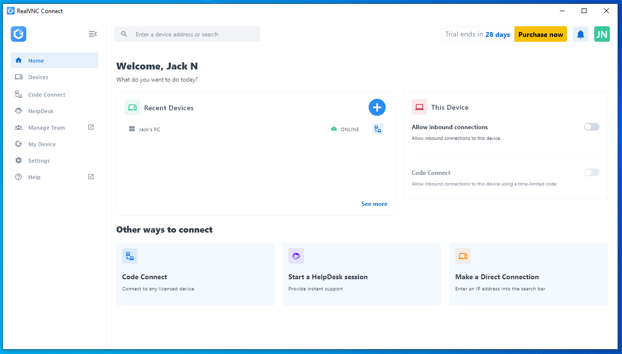622x354 pixels.
Task: Click the ONLINE status text
Action: click(x=350, y=130)
